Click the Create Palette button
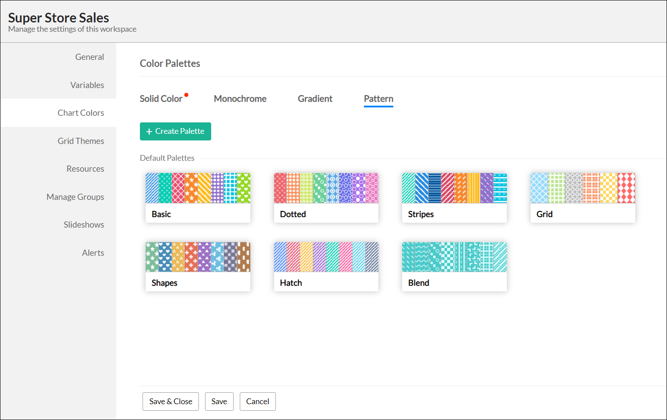 [x=175, y=131]
